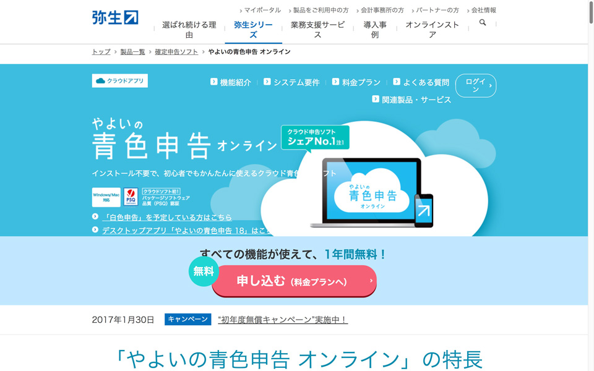The image size is (594, 371).
Task: Click the 弥生 logo in the header
Action: click(115, 18)
